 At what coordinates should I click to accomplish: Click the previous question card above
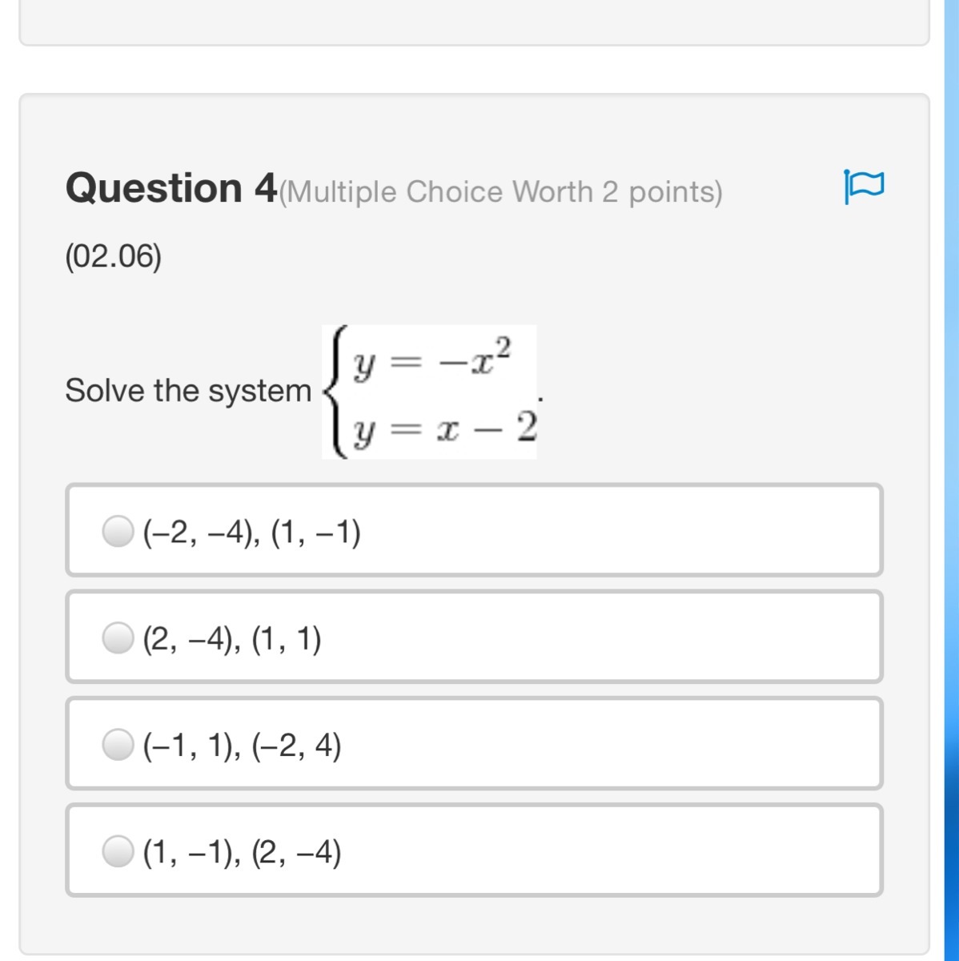click(x=474, y=22)
